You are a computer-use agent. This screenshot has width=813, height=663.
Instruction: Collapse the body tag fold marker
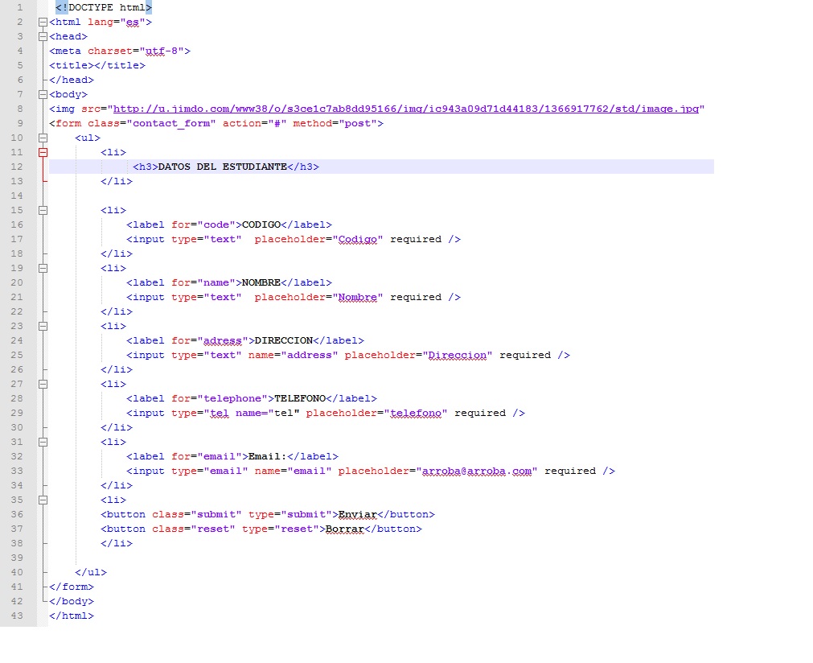point(43,95)
